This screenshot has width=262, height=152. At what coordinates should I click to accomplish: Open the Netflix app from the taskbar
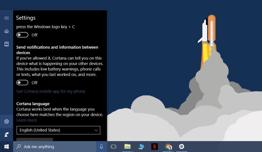155,146
